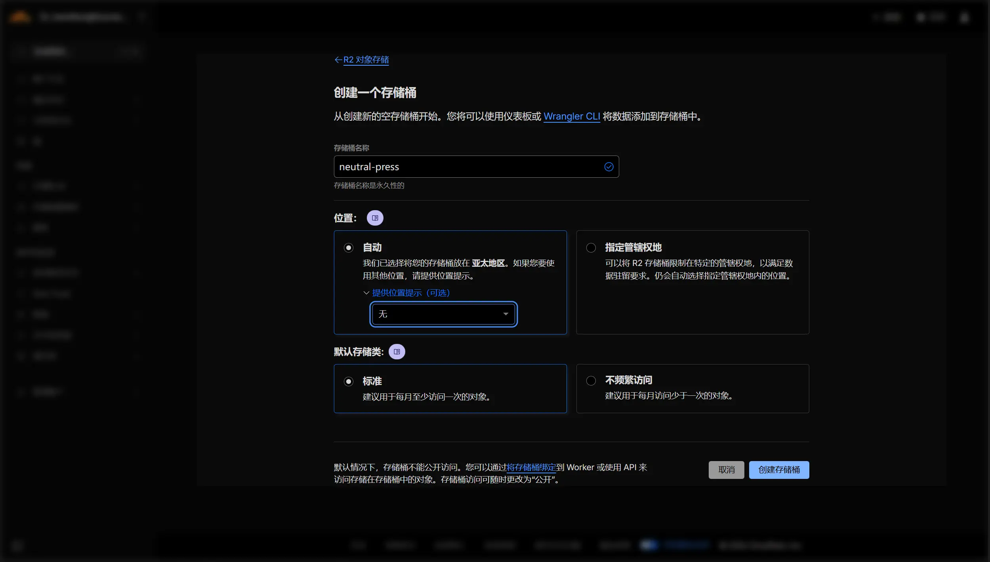Screen dimensions: 990x562
Task: Open the docs icon beside 位置 label
Action: pos(375,217)
